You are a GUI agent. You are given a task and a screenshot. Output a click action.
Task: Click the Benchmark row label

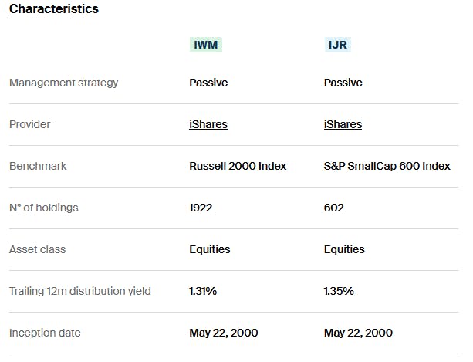click(x=38, y=166)
